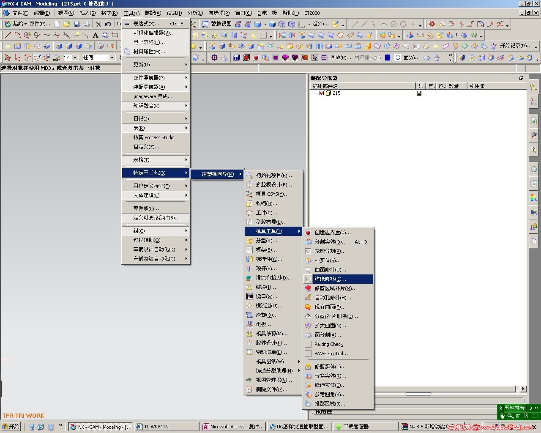541x433 pixels.
Task: Click the Save icon in the toolbar
Action: [x=77, y=24]
